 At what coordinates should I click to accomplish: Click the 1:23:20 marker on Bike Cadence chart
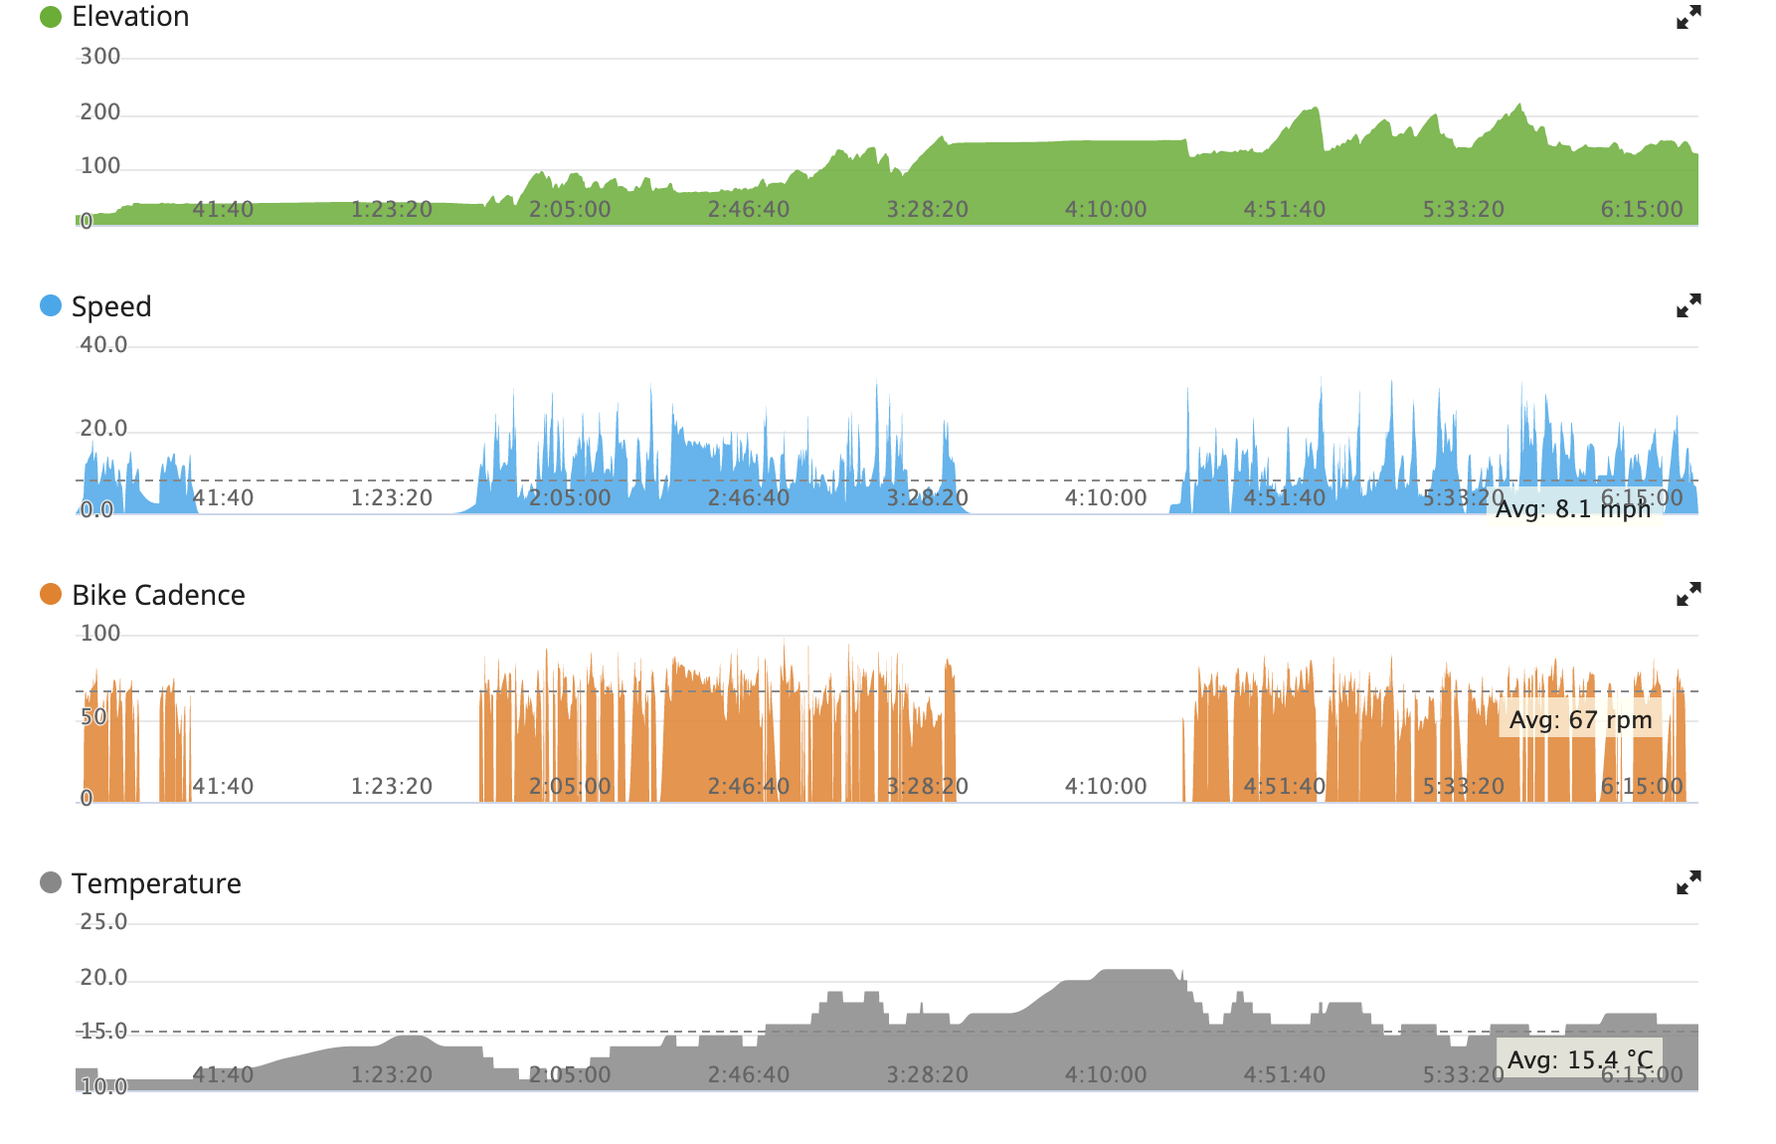click(392, 787)
